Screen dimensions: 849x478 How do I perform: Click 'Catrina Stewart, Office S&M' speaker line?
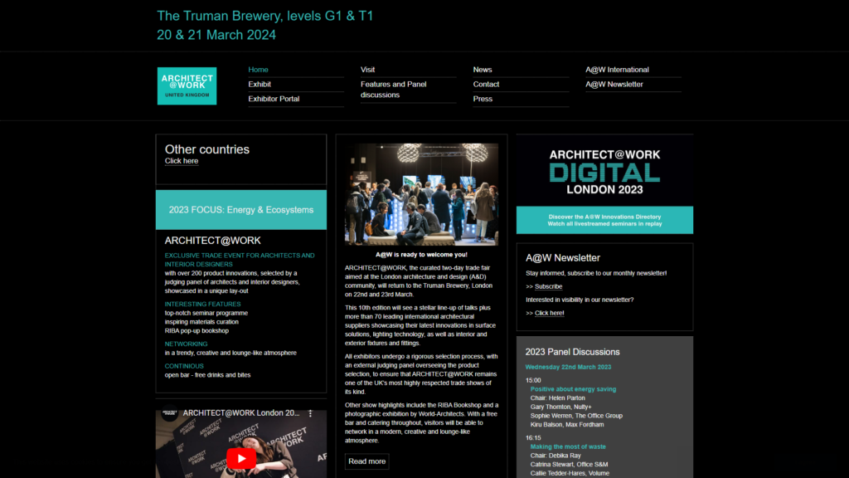pyautogui.click(x=569, y=464)
